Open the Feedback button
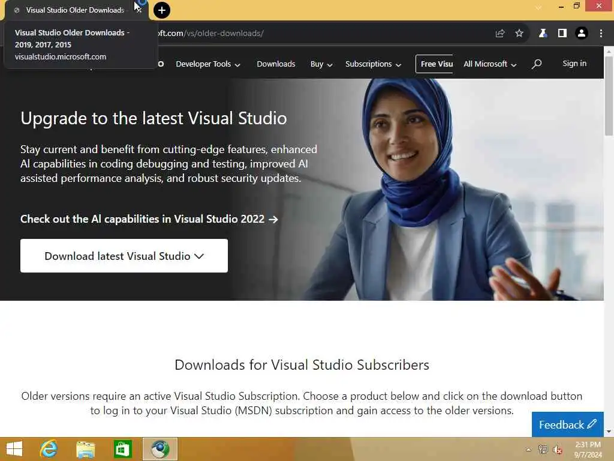 pos(567,424)
